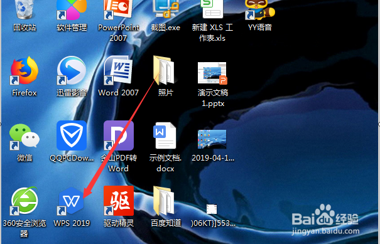The image size is (380, 244).
Task: Select the 截图.exe desktop icon
Action: 166,9
